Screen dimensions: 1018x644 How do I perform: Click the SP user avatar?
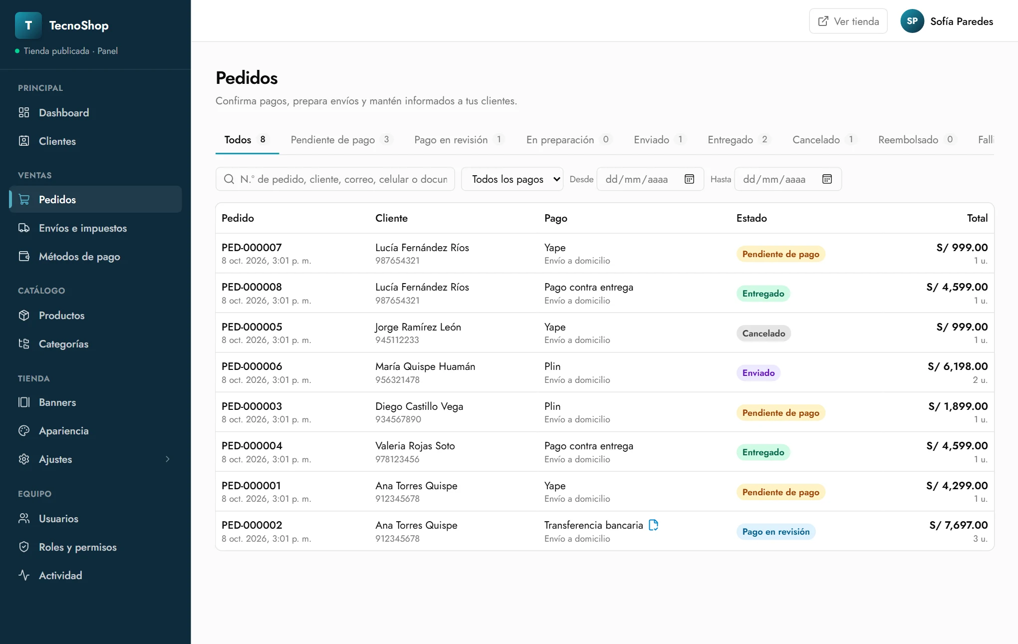point(912,21)
